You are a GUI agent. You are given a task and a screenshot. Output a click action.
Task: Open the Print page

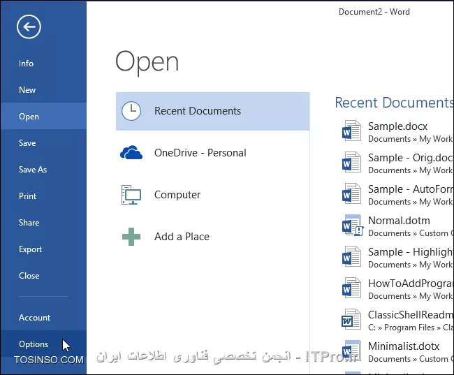(43, 196)
